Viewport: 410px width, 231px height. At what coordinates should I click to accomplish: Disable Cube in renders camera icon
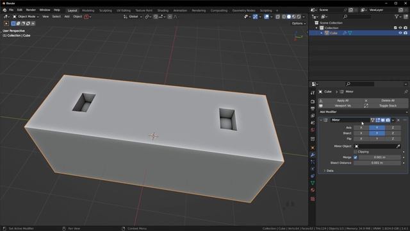tap(406, 33)
